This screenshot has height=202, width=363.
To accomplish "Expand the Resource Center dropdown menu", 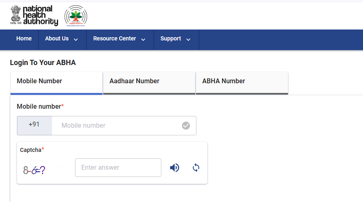I will pos(119,38).
